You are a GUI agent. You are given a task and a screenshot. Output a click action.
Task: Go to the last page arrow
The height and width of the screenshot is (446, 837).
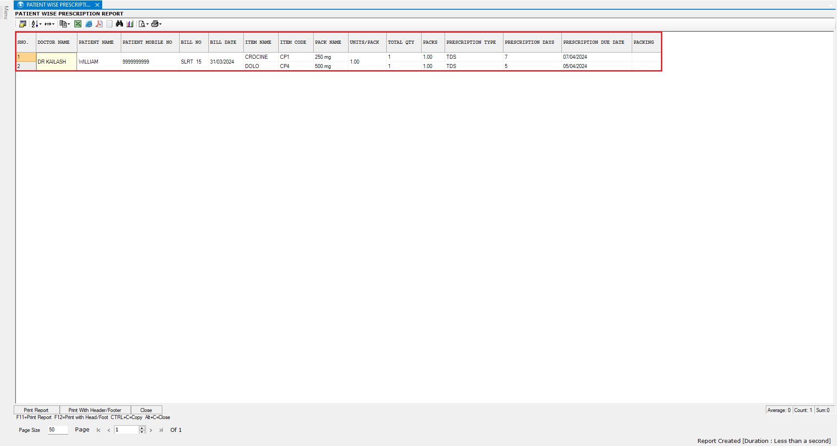click(x=161, y=430)
